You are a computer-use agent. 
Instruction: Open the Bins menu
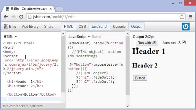pyautogui.click(x=10, y=27)
